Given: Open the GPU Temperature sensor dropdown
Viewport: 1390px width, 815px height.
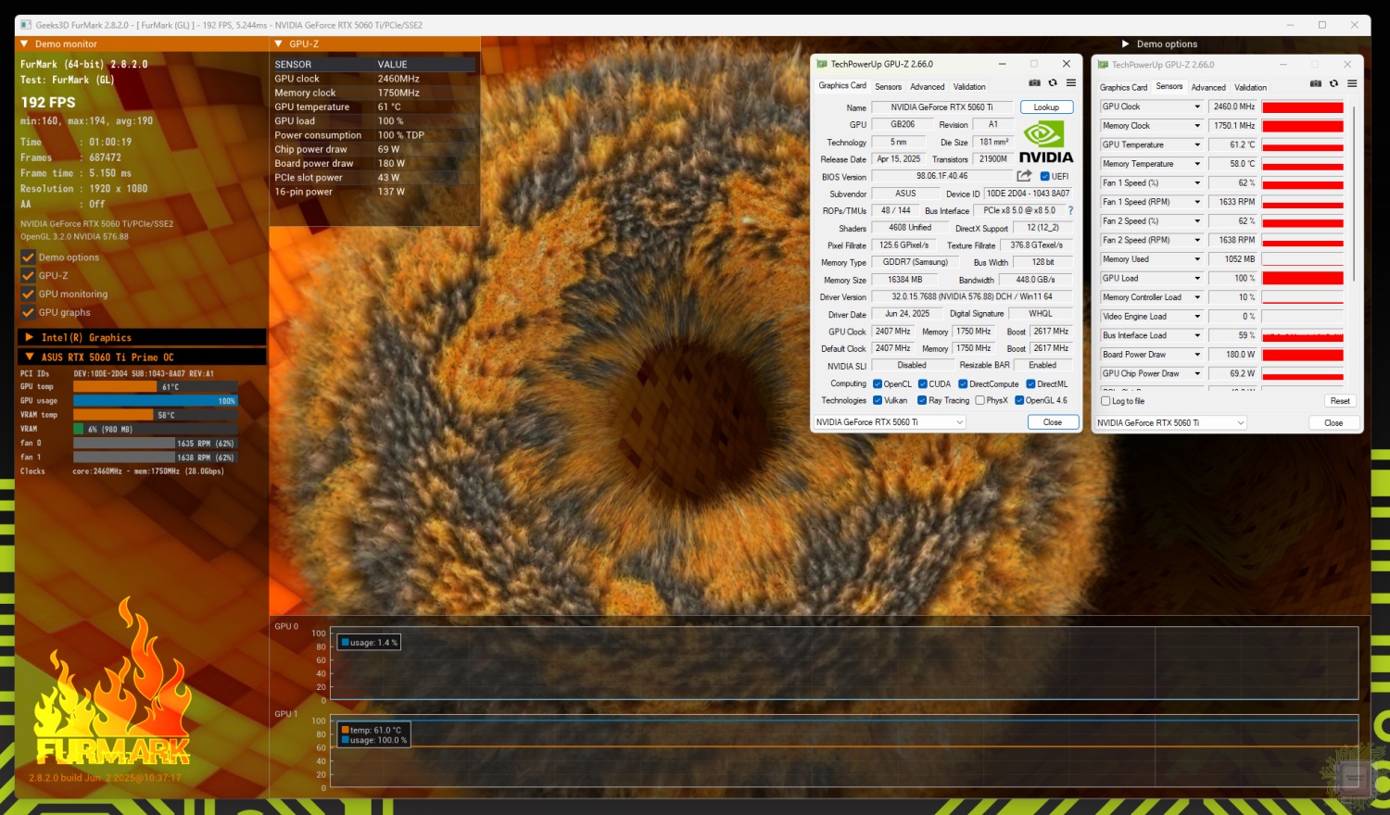Looking at the screenshot, I should [1197, 144].
